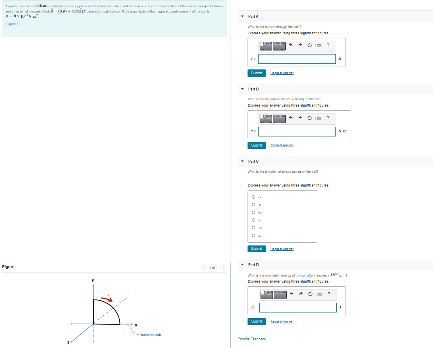Select -z torque direction
Image resolution: width=433 pixels, height=348 pixels.
(x=254, y=235)
